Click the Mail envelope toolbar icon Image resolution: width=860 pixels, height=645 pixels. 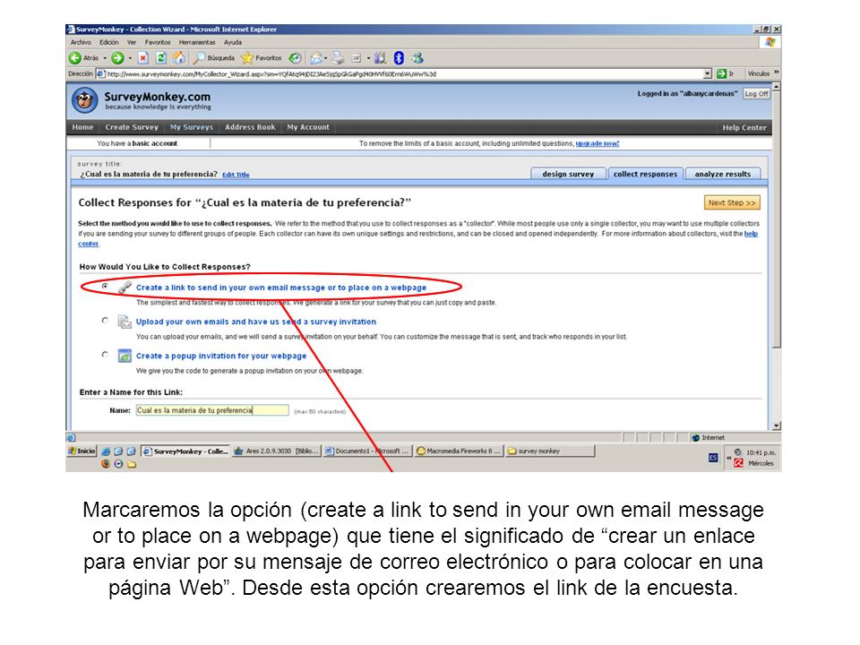click(316, 57)
